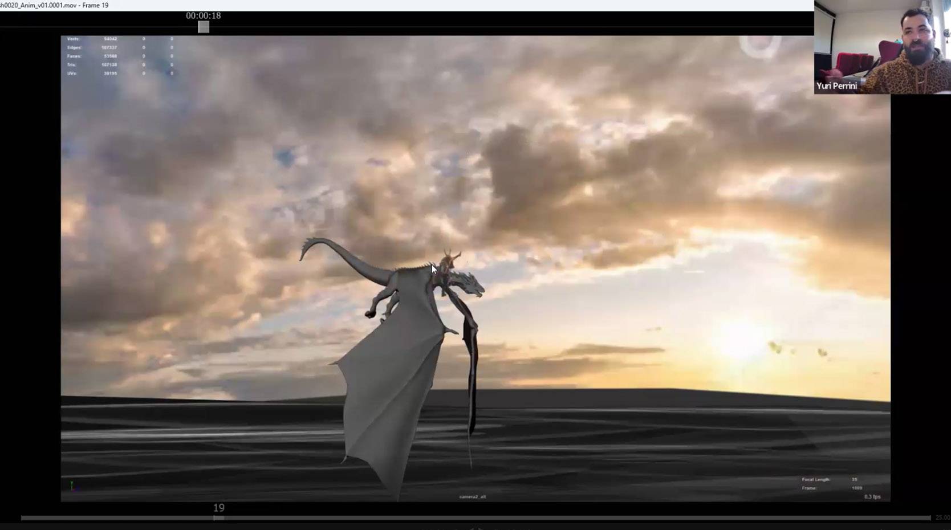Click the window title showing Frame 19

click(x=55, y=5)
